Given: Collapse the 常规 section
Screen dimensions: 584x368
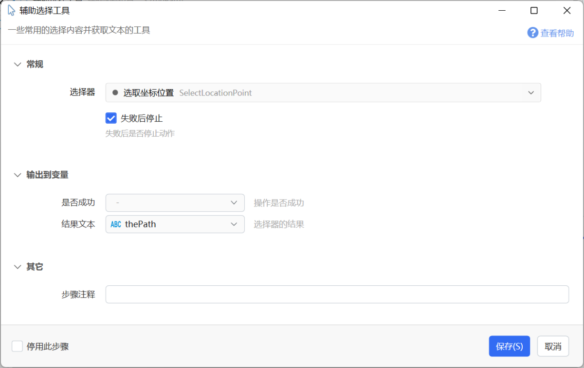Looking at the screenshot, I should coord(18,64).
